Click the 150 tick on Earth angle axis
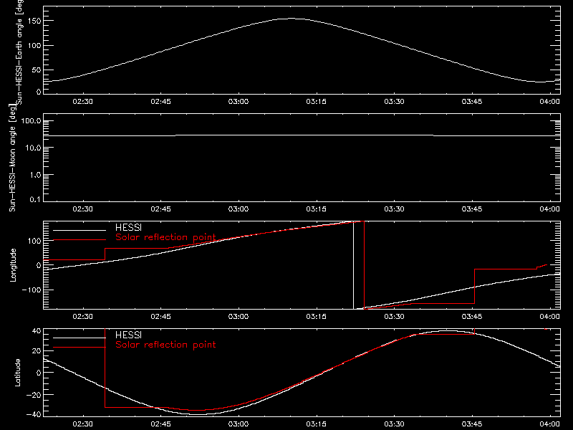The width and height of the screenshot is (573, 430). tap(34, 21)
